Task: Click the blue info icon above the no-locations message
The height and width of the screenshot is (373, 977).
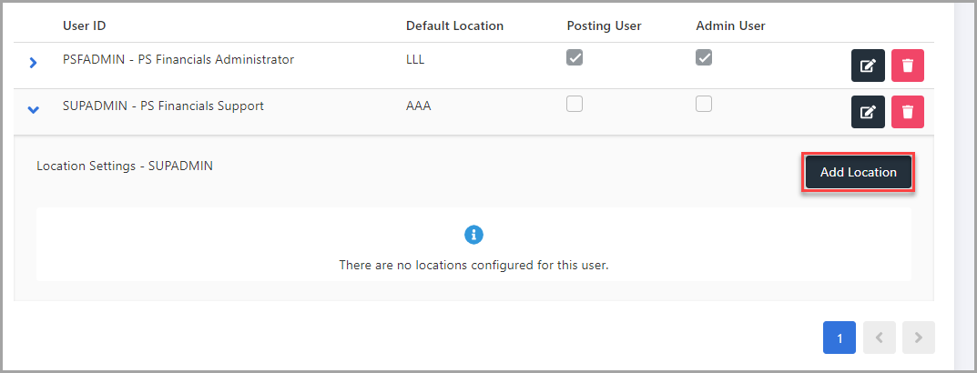Action: tap(473, 235)
